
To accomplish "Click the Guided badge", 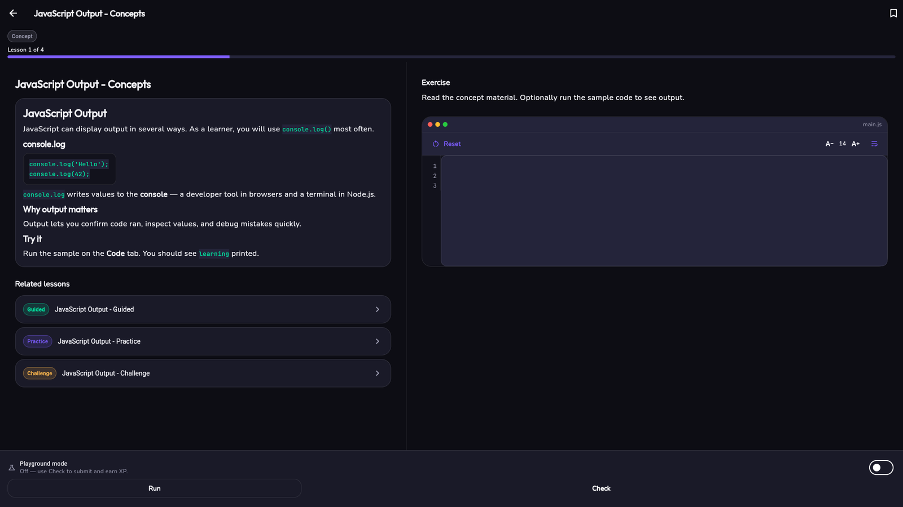I will pos(36,309).
